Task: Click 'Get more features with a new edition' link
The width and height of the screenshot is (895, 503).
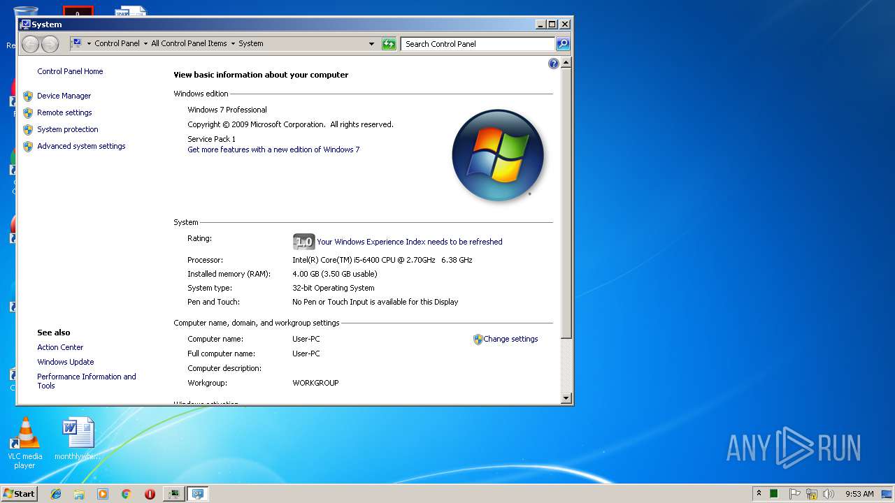Action: [x=273, y=150]
